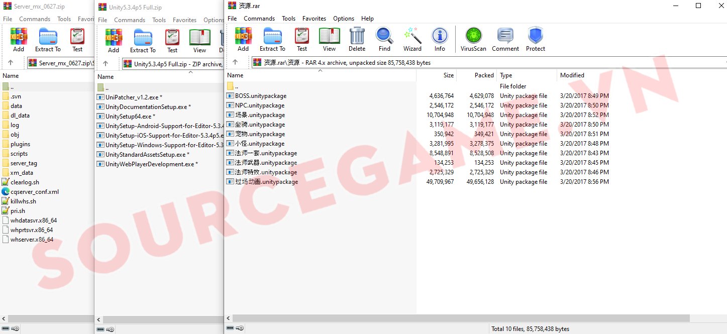Viewport: 727px width, 334px height.
Task: Click the address bar of the Unity5.3.4p5 window
Action: point(173,64)
